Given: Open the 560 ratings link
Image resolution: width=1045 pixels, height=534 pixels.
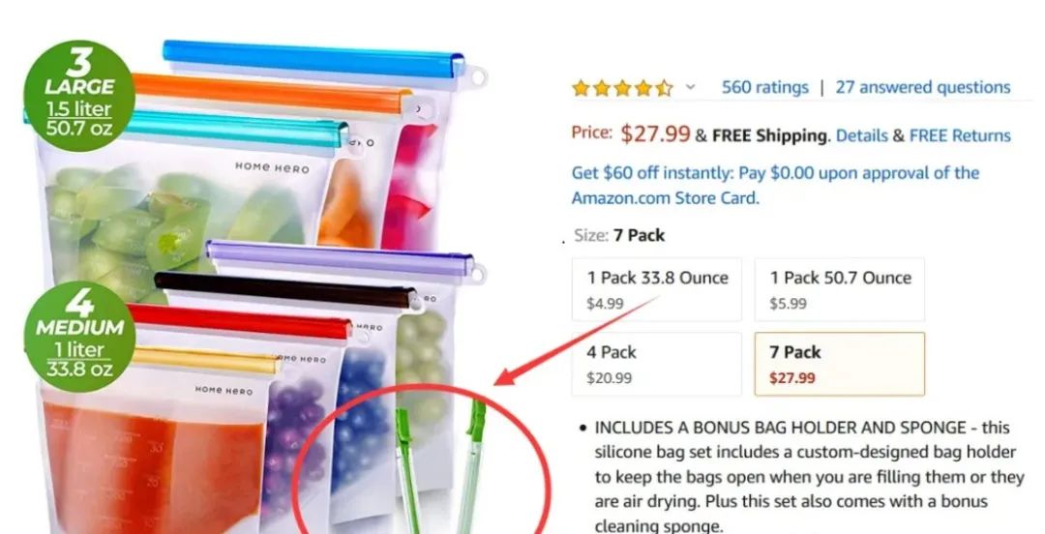Looking at the screenshot, I should (764, 87).
